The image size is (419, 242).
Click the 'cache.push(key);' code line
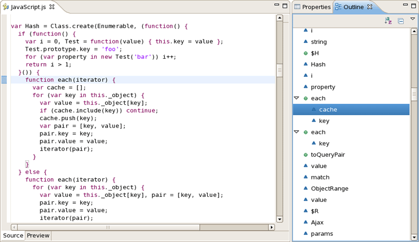[68, 118]
